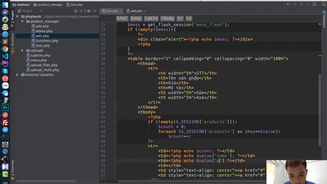Viewport: 327px width, 184px height.
Task: Open the Database tool window
Action: [x=324, y=20]
